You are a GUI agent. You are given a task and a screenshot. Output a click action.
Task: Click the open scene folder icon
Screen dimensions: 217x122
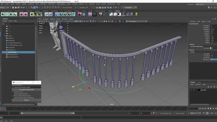tap(16, 7)
